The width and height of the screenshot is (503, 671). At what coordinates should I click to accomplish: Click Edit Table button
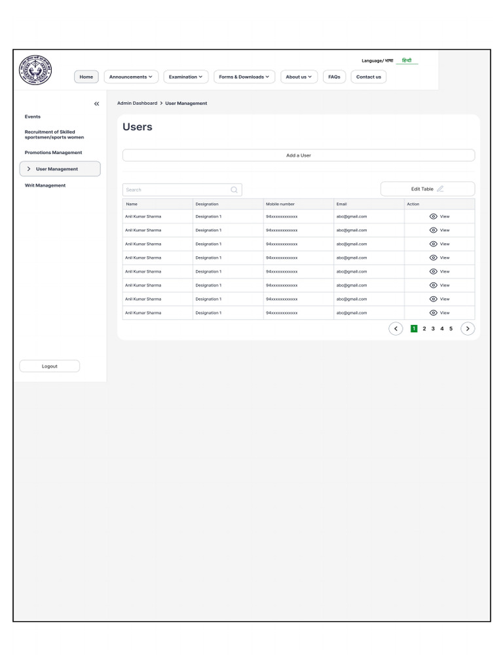(428, 189)
